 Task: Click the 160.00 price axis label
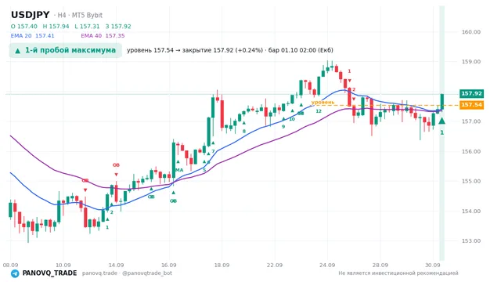click(471, 32)
